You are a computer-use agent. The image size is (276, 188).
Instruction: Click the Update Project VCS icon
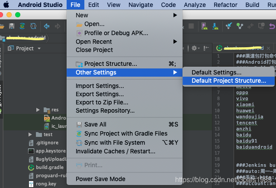[x=229, y=26]
